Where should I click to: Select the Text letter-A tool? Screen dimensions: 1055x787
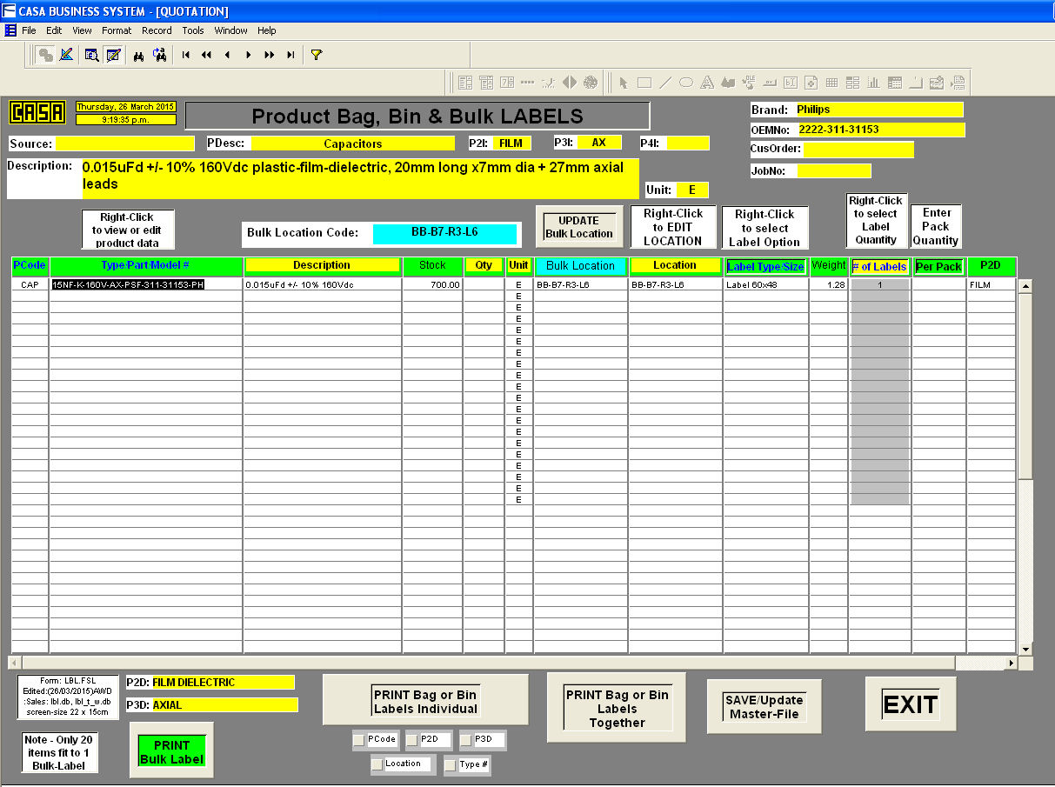click(x=707, y=83)
